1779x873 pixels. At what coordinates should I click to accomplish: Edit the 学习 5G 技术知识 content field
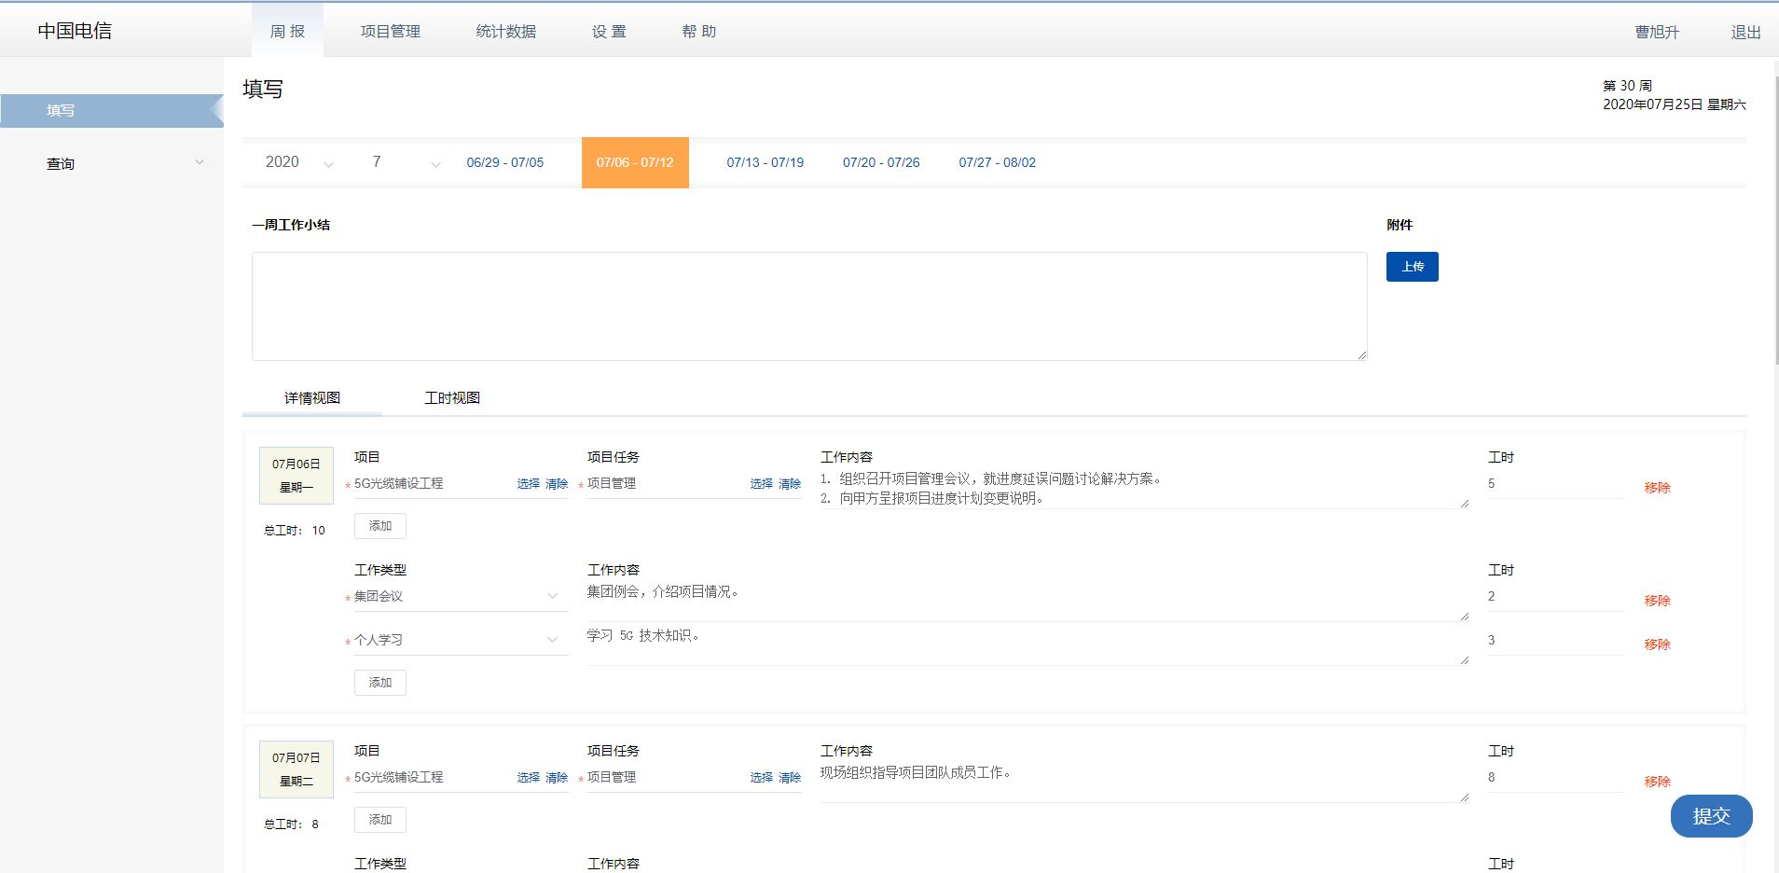(1027, 645)
